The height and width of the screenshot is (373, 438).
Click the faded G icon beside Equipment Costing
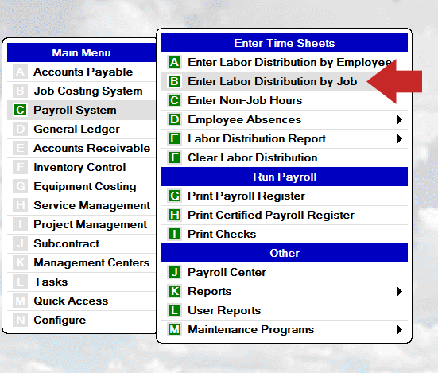(20, 186)
